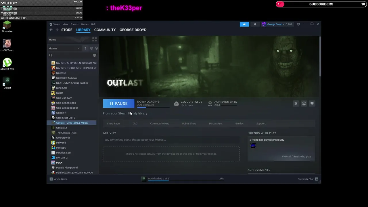
Task: Open Friends & Chat icon
Action: [317, 179]
